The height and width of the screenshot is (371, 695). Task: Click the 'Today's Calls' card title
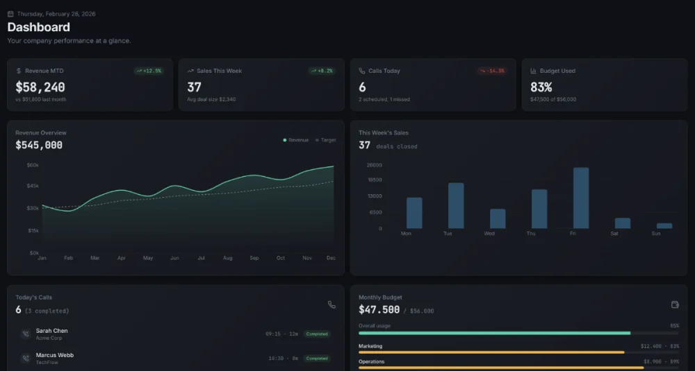tap(33, 297)
